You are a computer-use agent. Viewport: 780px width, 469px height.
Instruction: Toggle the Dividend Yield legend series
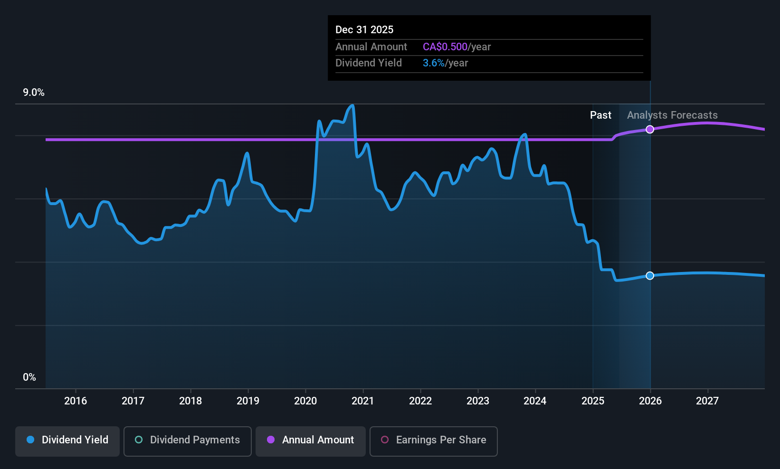(67, 441)
